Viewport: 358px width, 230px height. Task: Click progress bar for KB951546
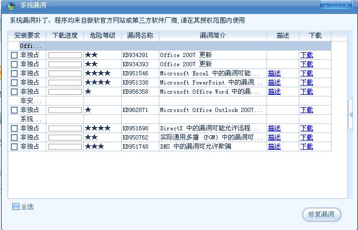[x=65, y=73]
